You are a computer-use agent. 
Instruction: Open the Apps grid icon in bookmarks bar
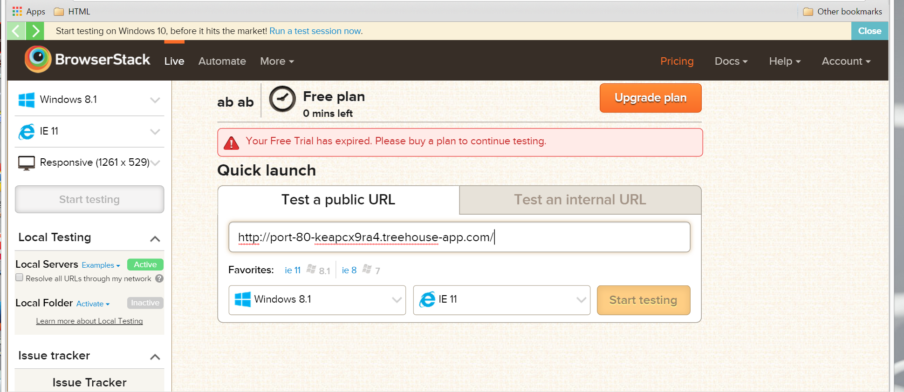pos(17,11)
